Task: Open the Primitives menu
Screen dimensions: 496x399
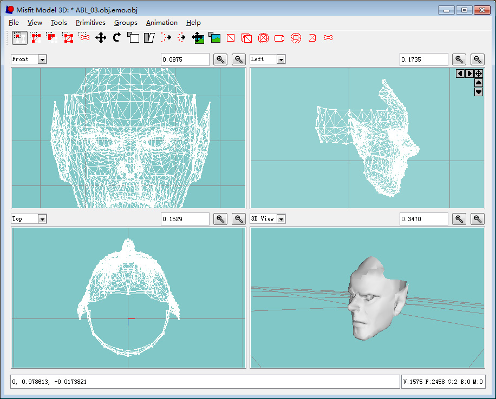Action: (x=90, y=23)
